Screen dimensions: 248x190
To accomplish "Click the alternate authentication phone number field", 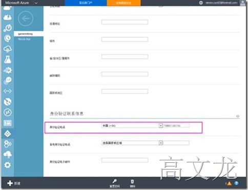I will coord(176,143).
